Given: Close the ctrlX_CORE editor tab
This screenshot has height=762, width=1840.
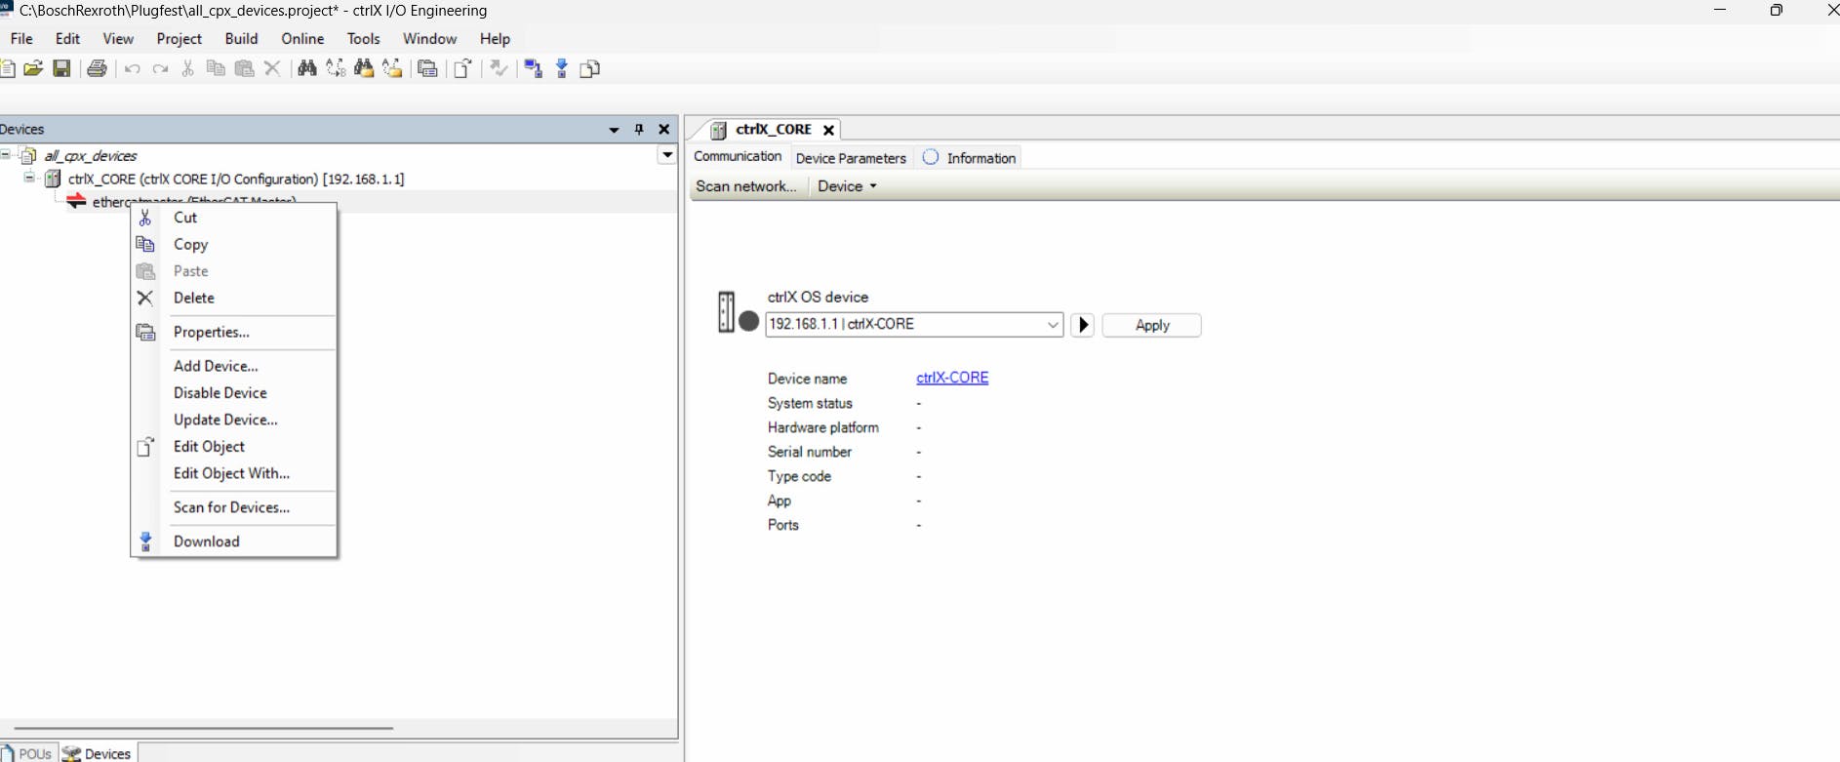Looking at the screenshot, I should (x=828, y=130).
